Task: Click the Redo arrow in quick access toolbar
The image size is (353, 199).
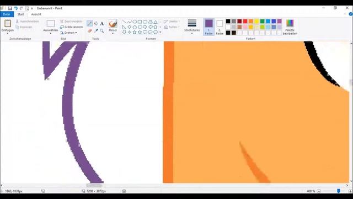Action: coord(22,8)
